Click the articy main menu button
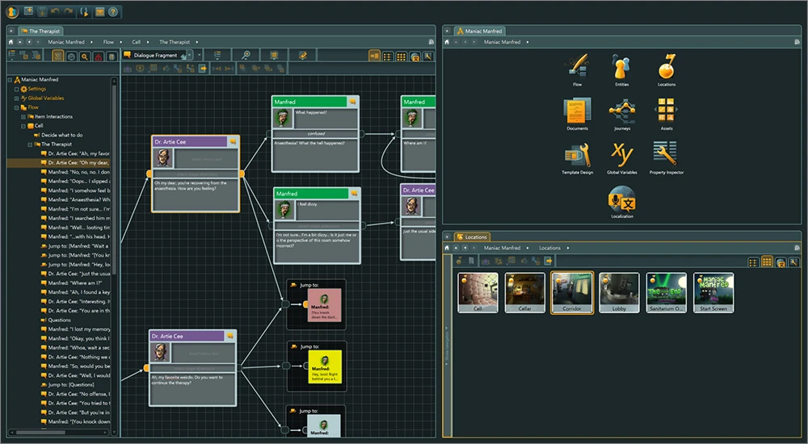Viewport: 808px width, 444px height. click(x=12, y=11)
